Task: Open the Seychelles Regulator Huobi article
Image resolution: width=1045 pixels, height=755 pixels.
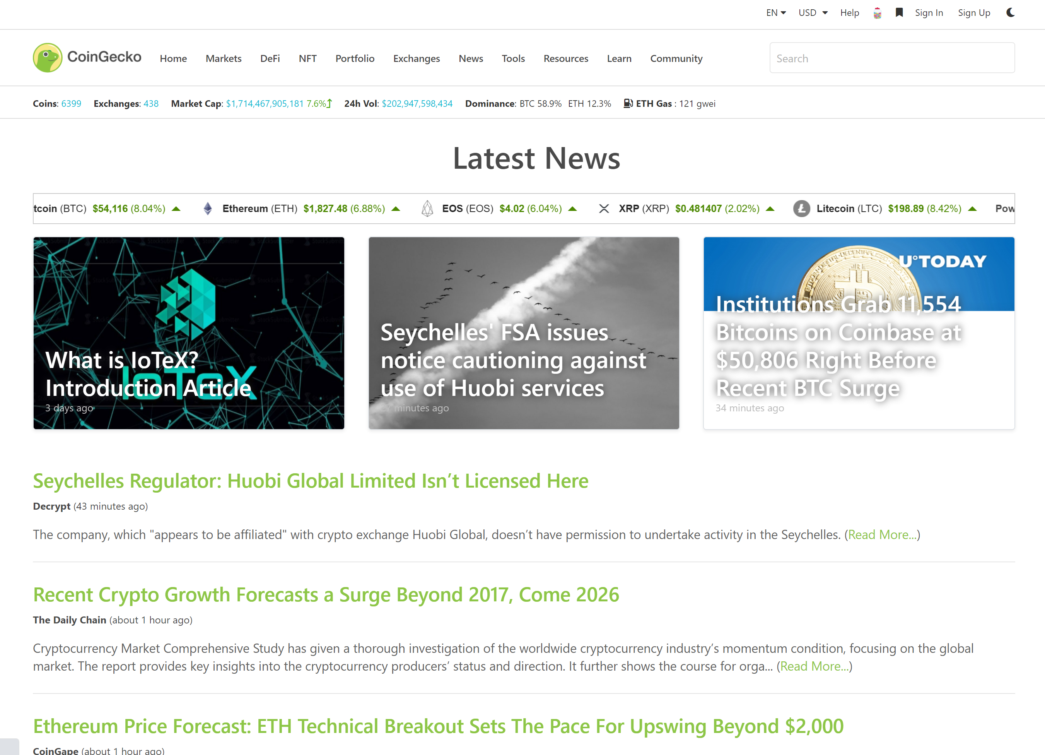Action: [310, 481]
